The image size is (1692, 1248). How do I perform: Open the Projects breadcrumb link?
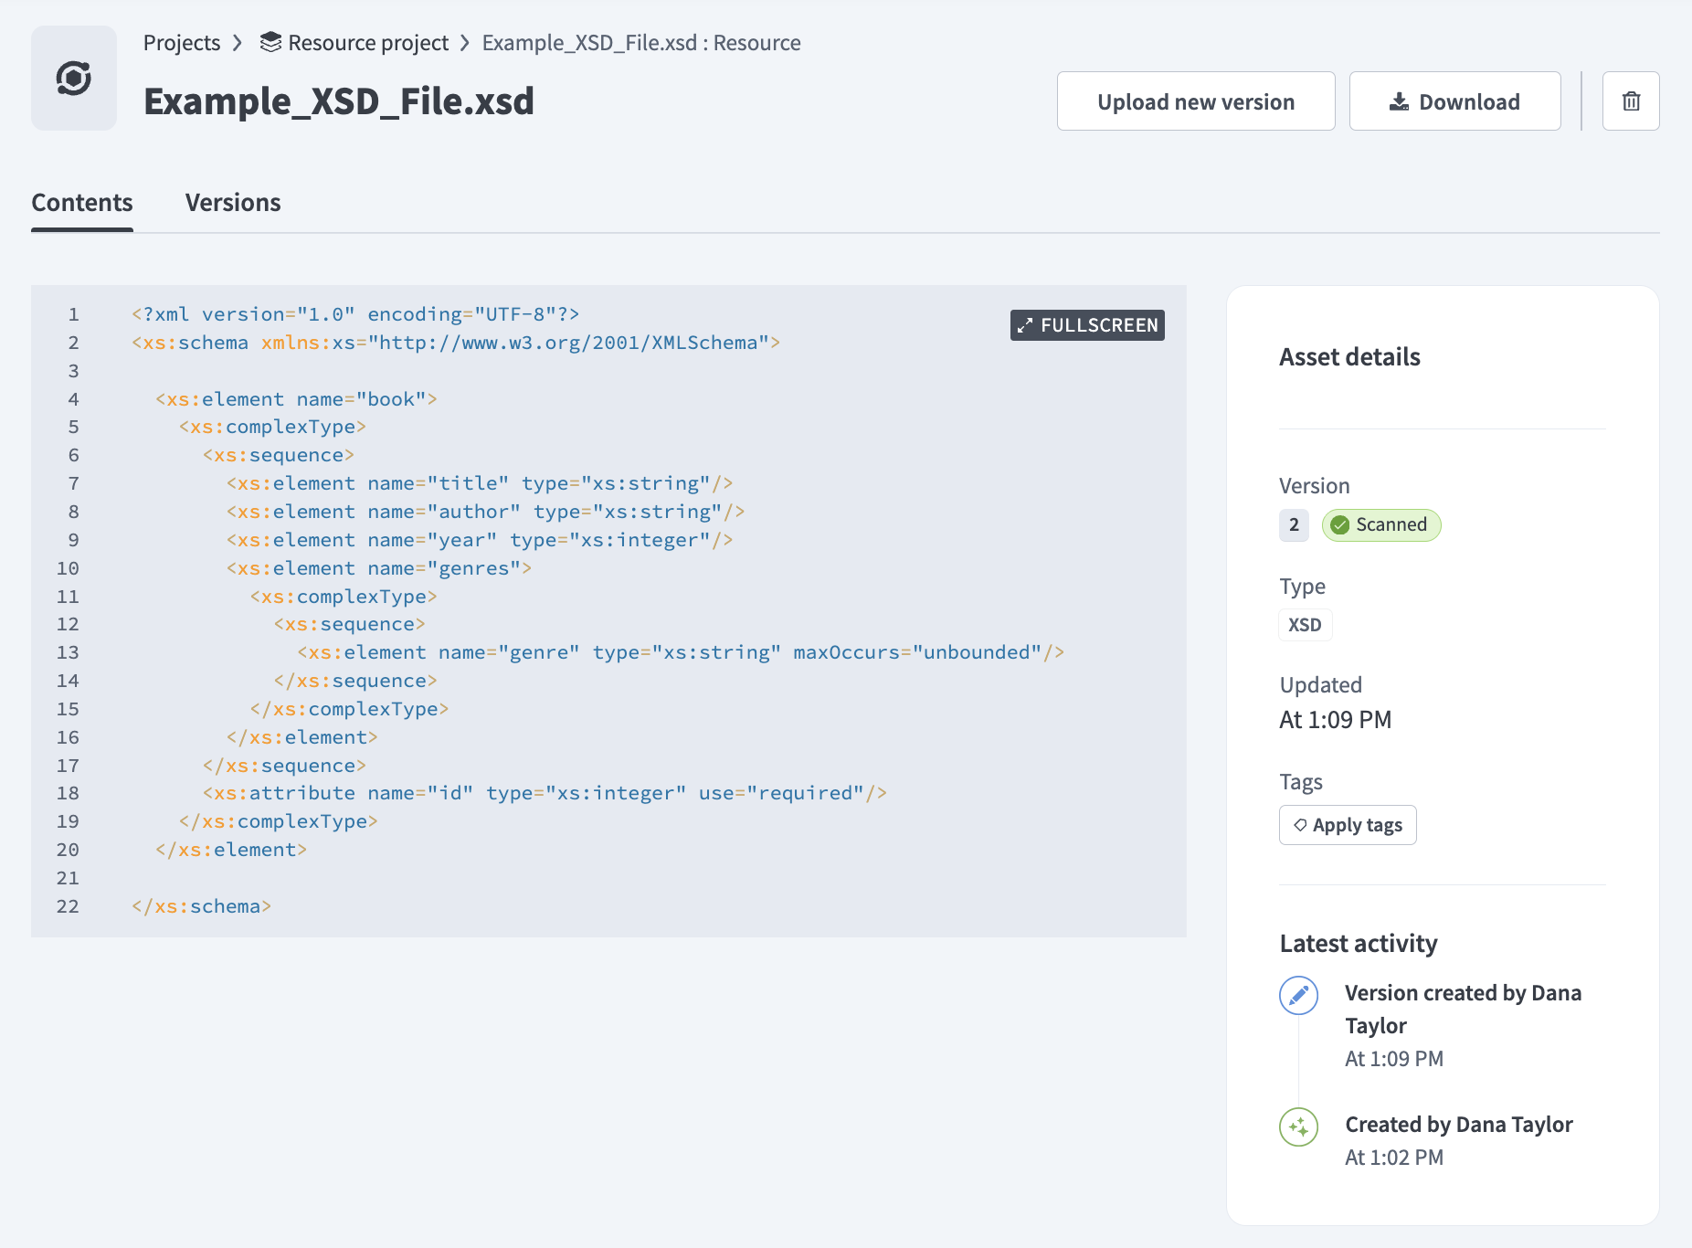[182, 43]
